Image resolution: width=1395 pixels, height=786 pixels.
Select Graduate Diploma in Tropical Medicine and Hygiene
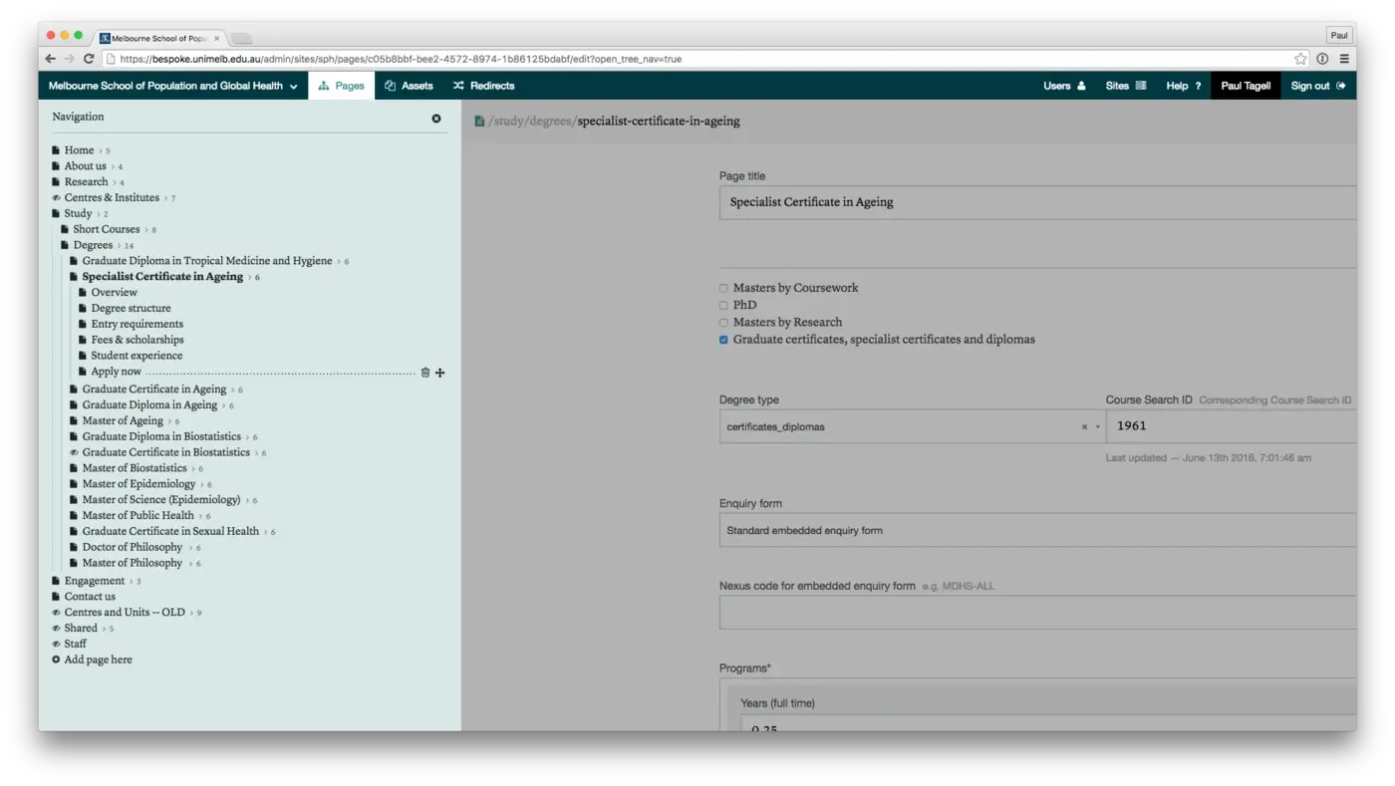tap(207, 261)
